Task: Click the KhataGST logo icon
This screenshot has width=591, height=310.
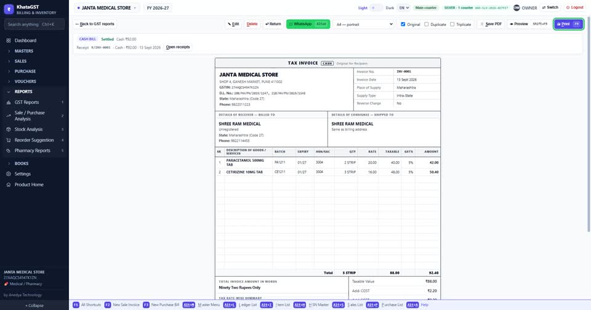Action: 9,9
